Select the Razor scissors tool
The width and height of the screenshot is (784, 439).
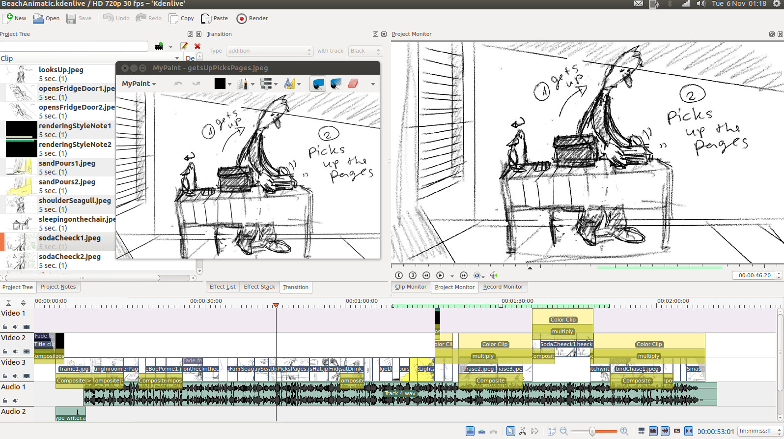(x=523, y=431)
